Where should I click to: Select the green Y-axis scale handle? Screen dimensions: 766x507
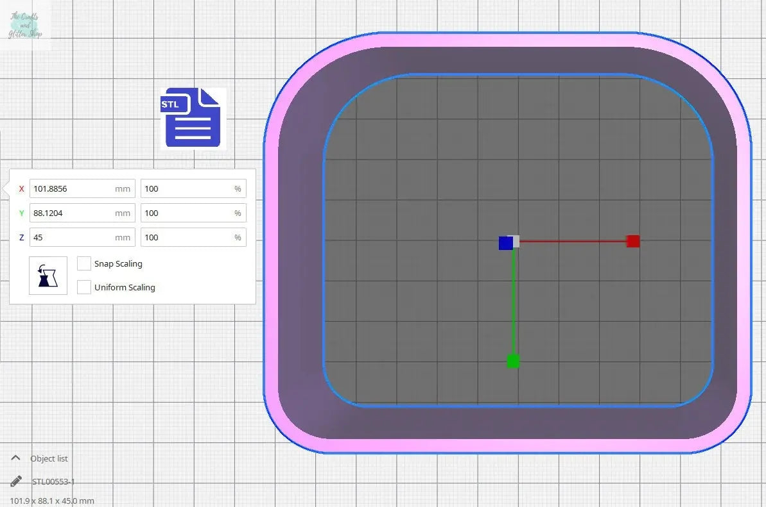[x=513, y=362]
